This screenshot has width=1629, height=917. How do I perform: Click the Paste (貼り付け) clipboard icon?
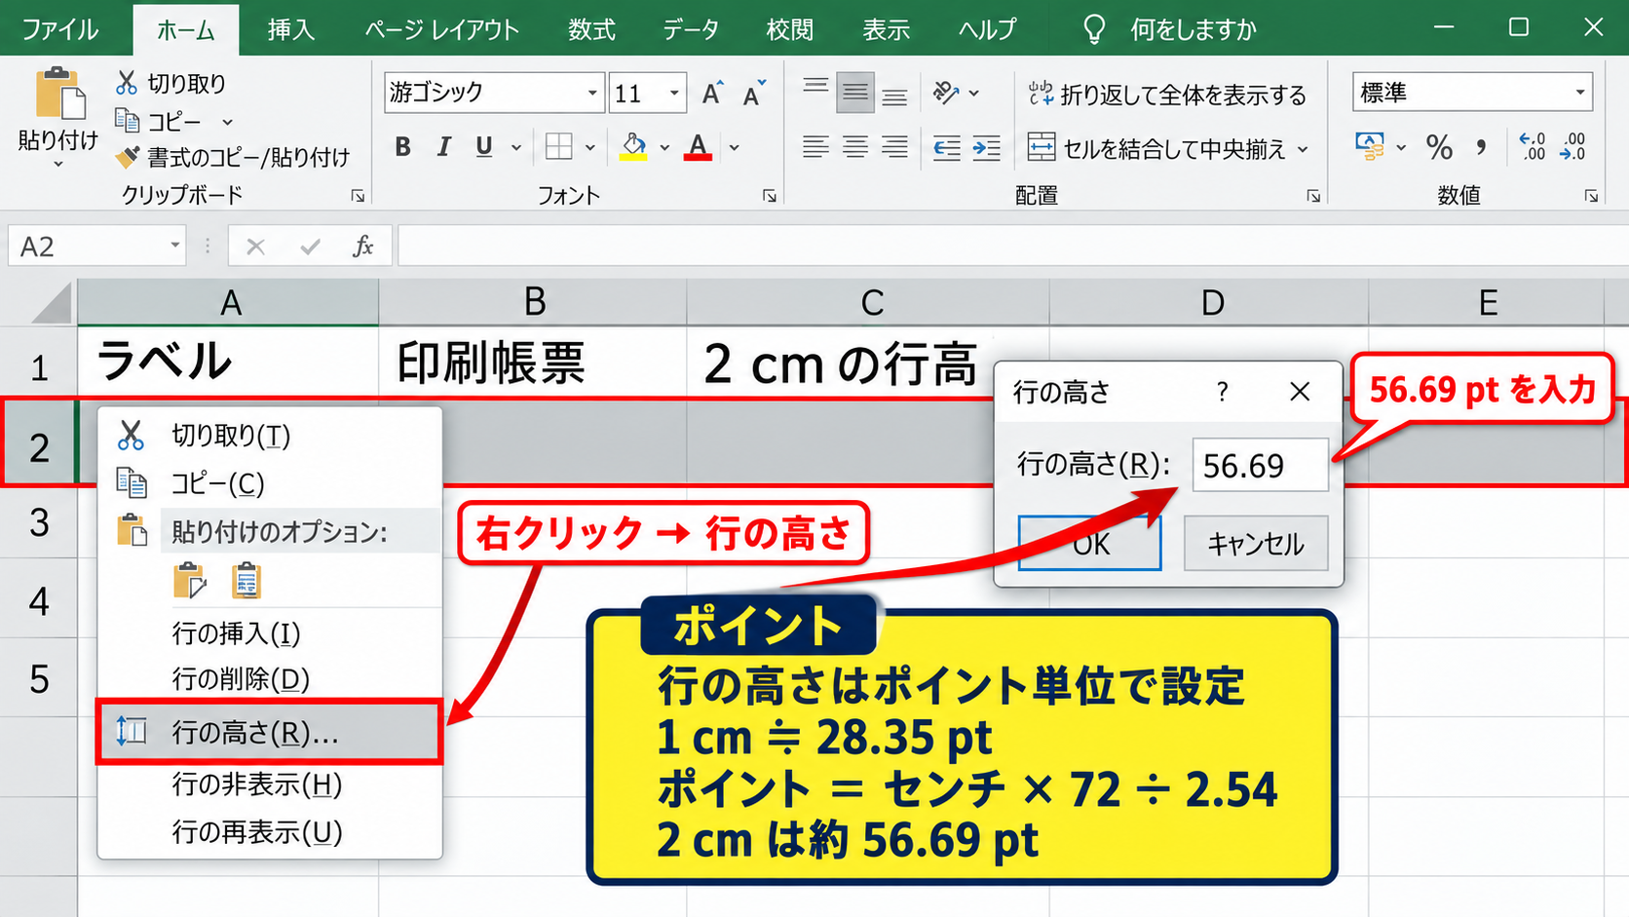tap(58, 94)
